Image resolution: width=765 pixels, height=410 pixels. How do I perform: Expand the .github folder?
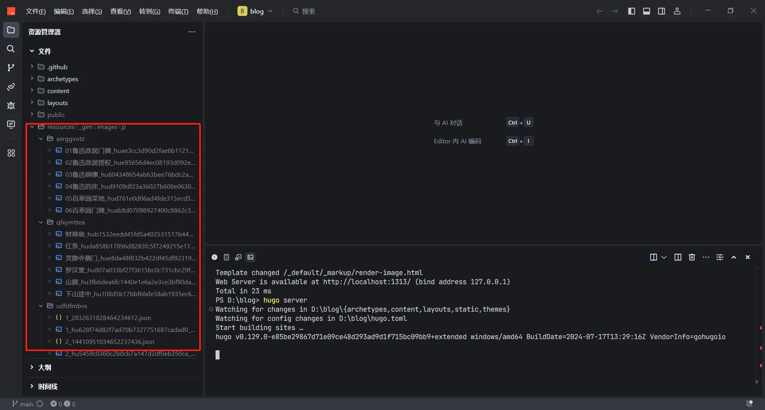point(113,67)
